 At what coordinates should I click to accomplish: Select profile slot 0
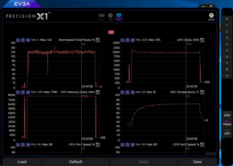click(x=227, y=19)
